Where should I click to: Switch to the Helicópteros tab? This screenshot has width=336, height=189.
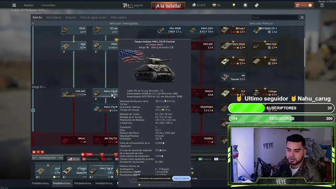click(54, 17)
